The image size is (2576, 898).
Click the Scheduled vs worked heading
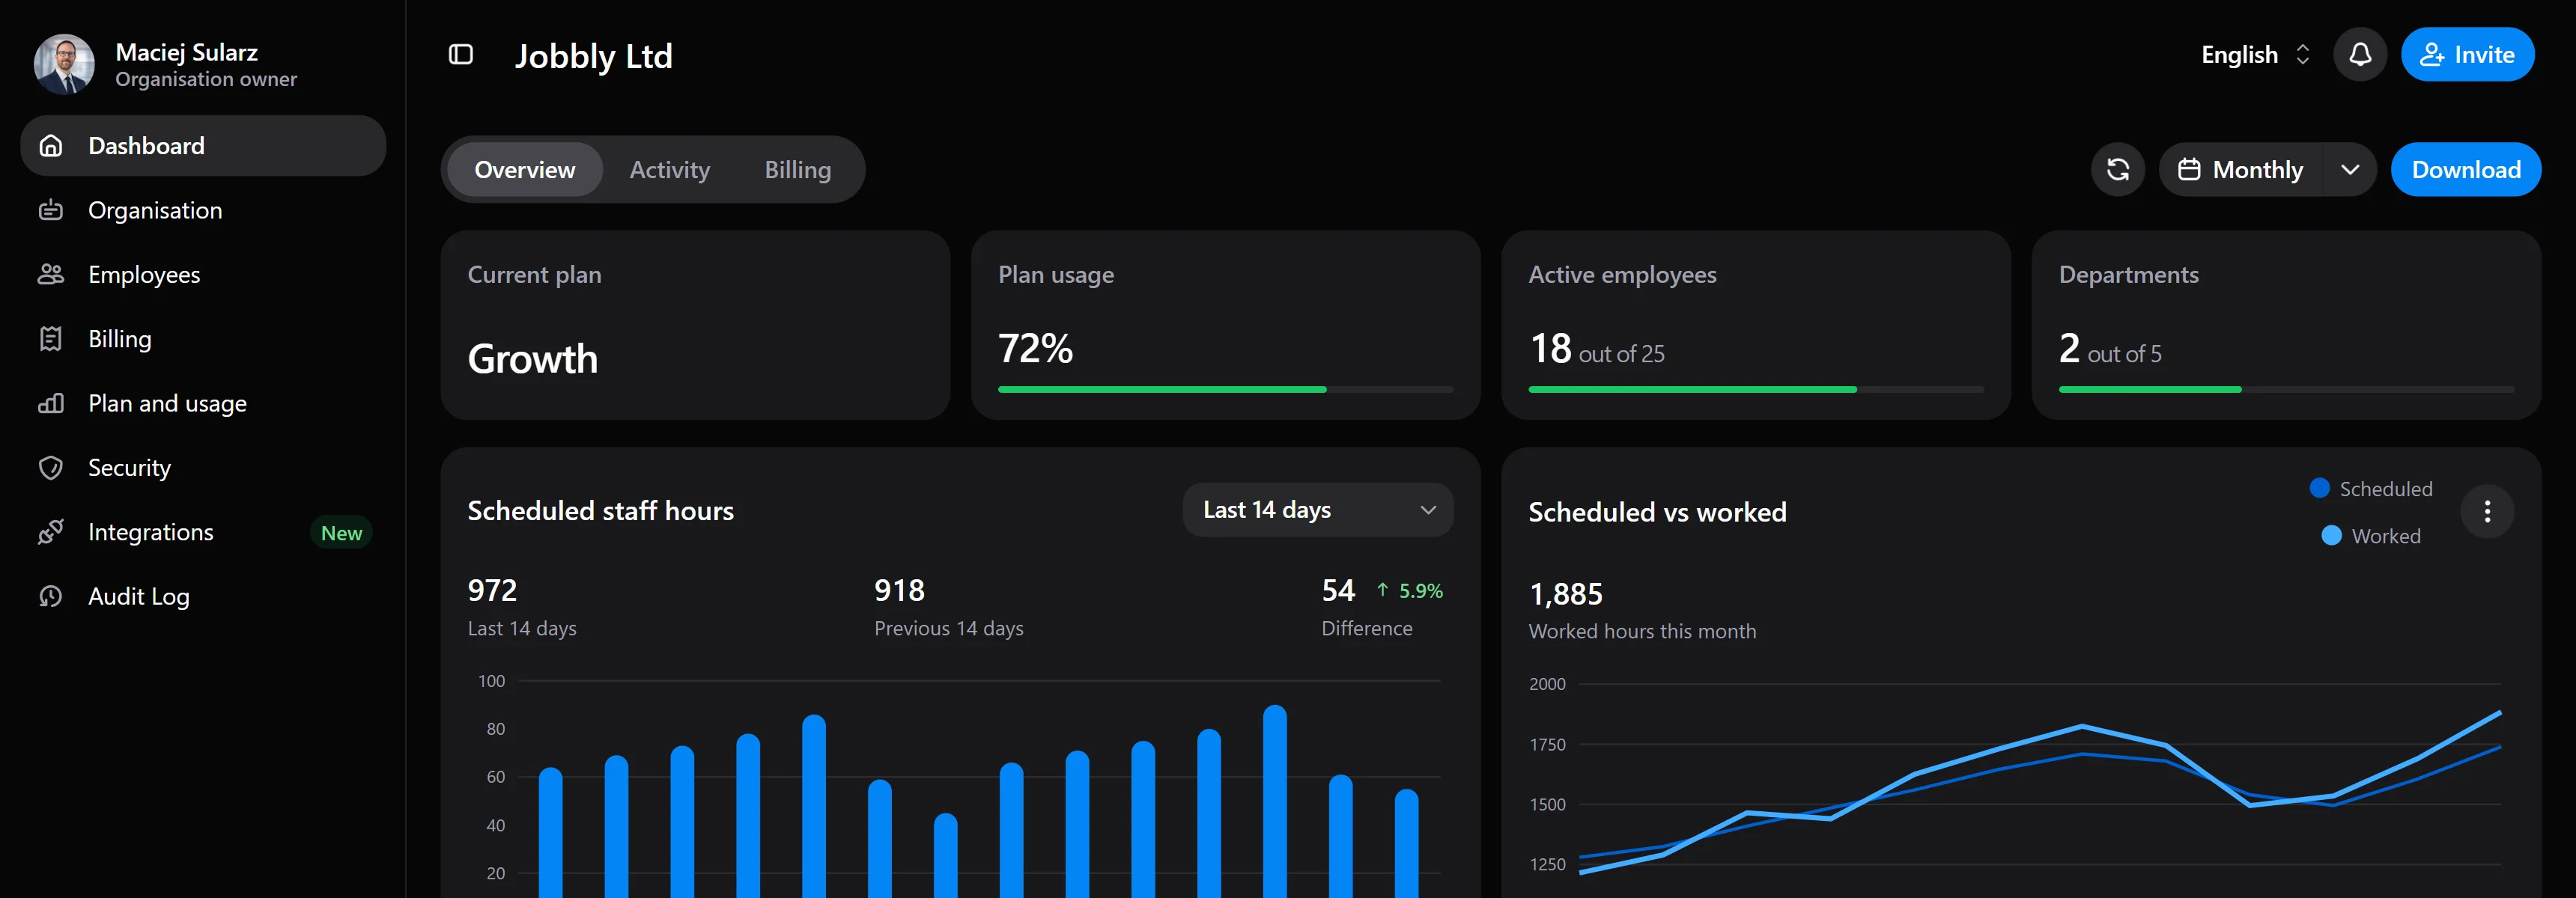coord(1657,513)
